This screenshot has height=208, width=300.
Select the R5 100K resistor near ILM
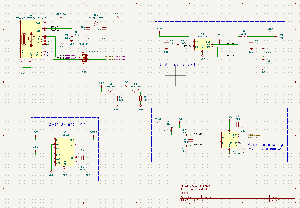[x=82, y=163]
